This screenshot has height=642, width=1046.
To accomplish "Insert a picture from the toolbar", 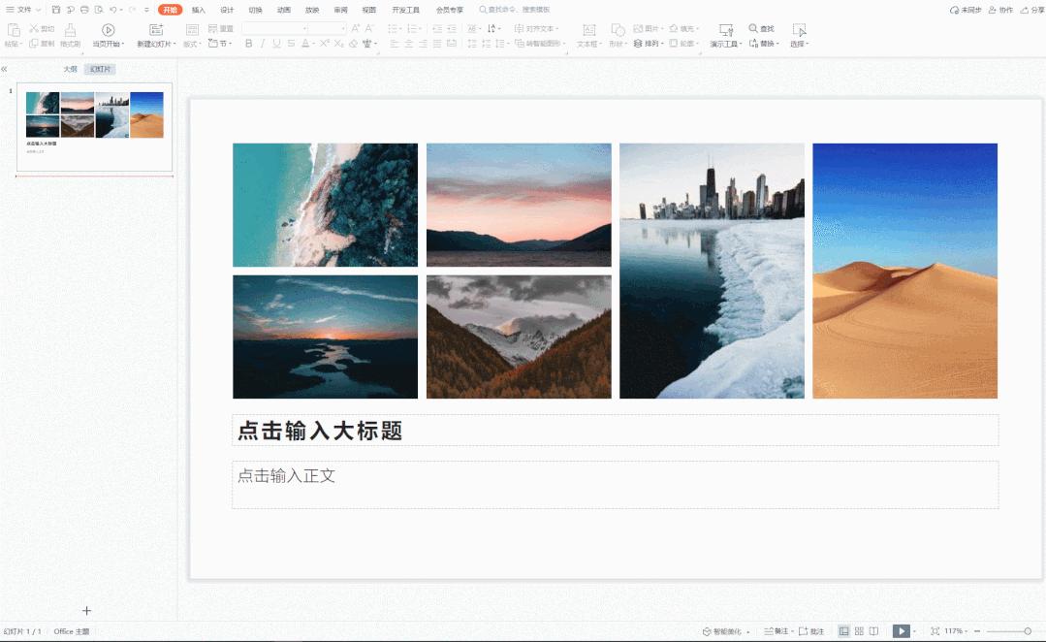I will point(642,28).
